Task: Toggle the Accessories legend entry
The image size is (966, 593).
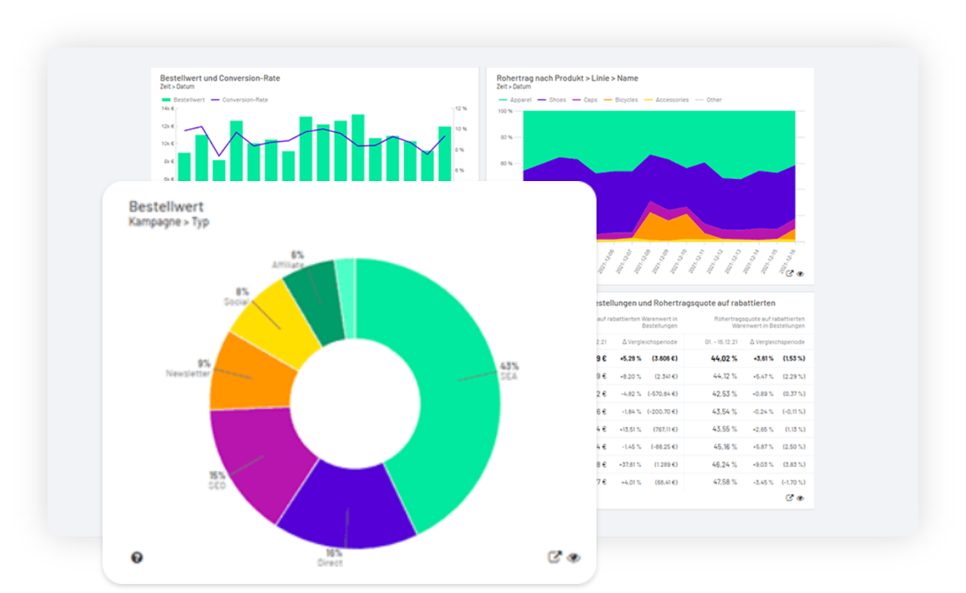Action: tap(665, 100)
